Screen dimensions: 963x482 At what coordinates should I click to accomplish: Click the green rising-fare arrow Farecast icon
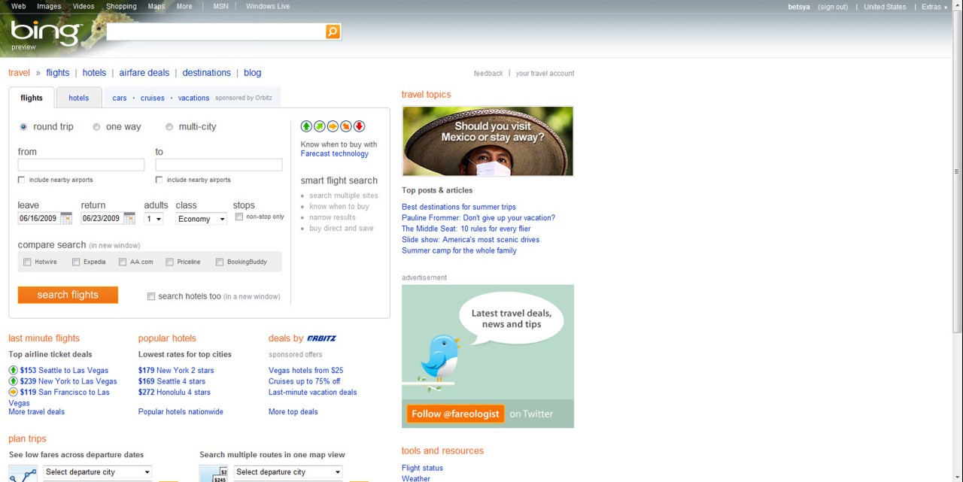(x=306, y=126)
